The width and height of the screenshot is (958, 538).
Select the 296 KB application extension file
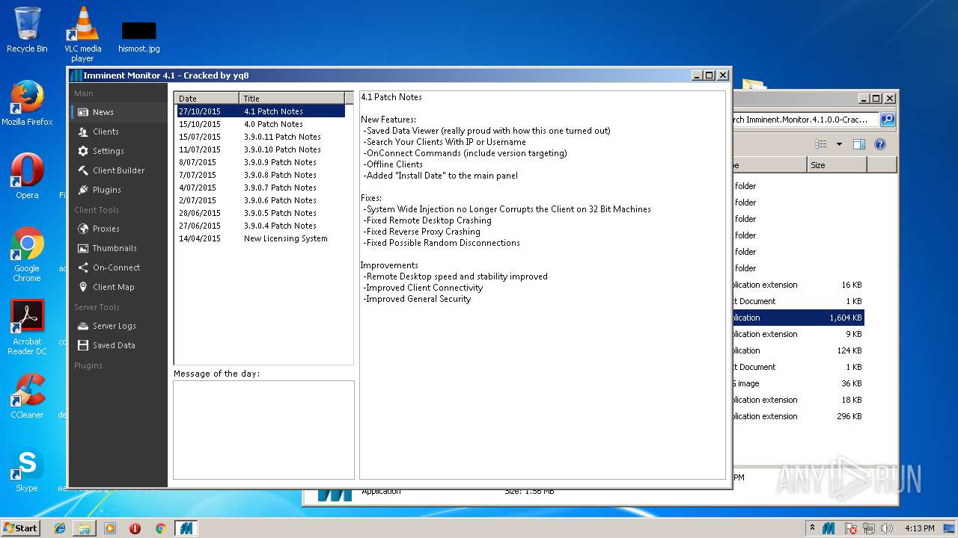[x=799, y=416]
